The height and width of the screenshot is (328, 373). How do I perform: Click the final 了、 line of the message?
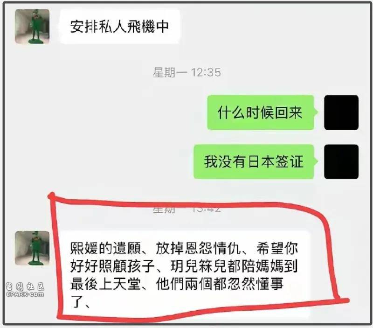click(80, 302)
